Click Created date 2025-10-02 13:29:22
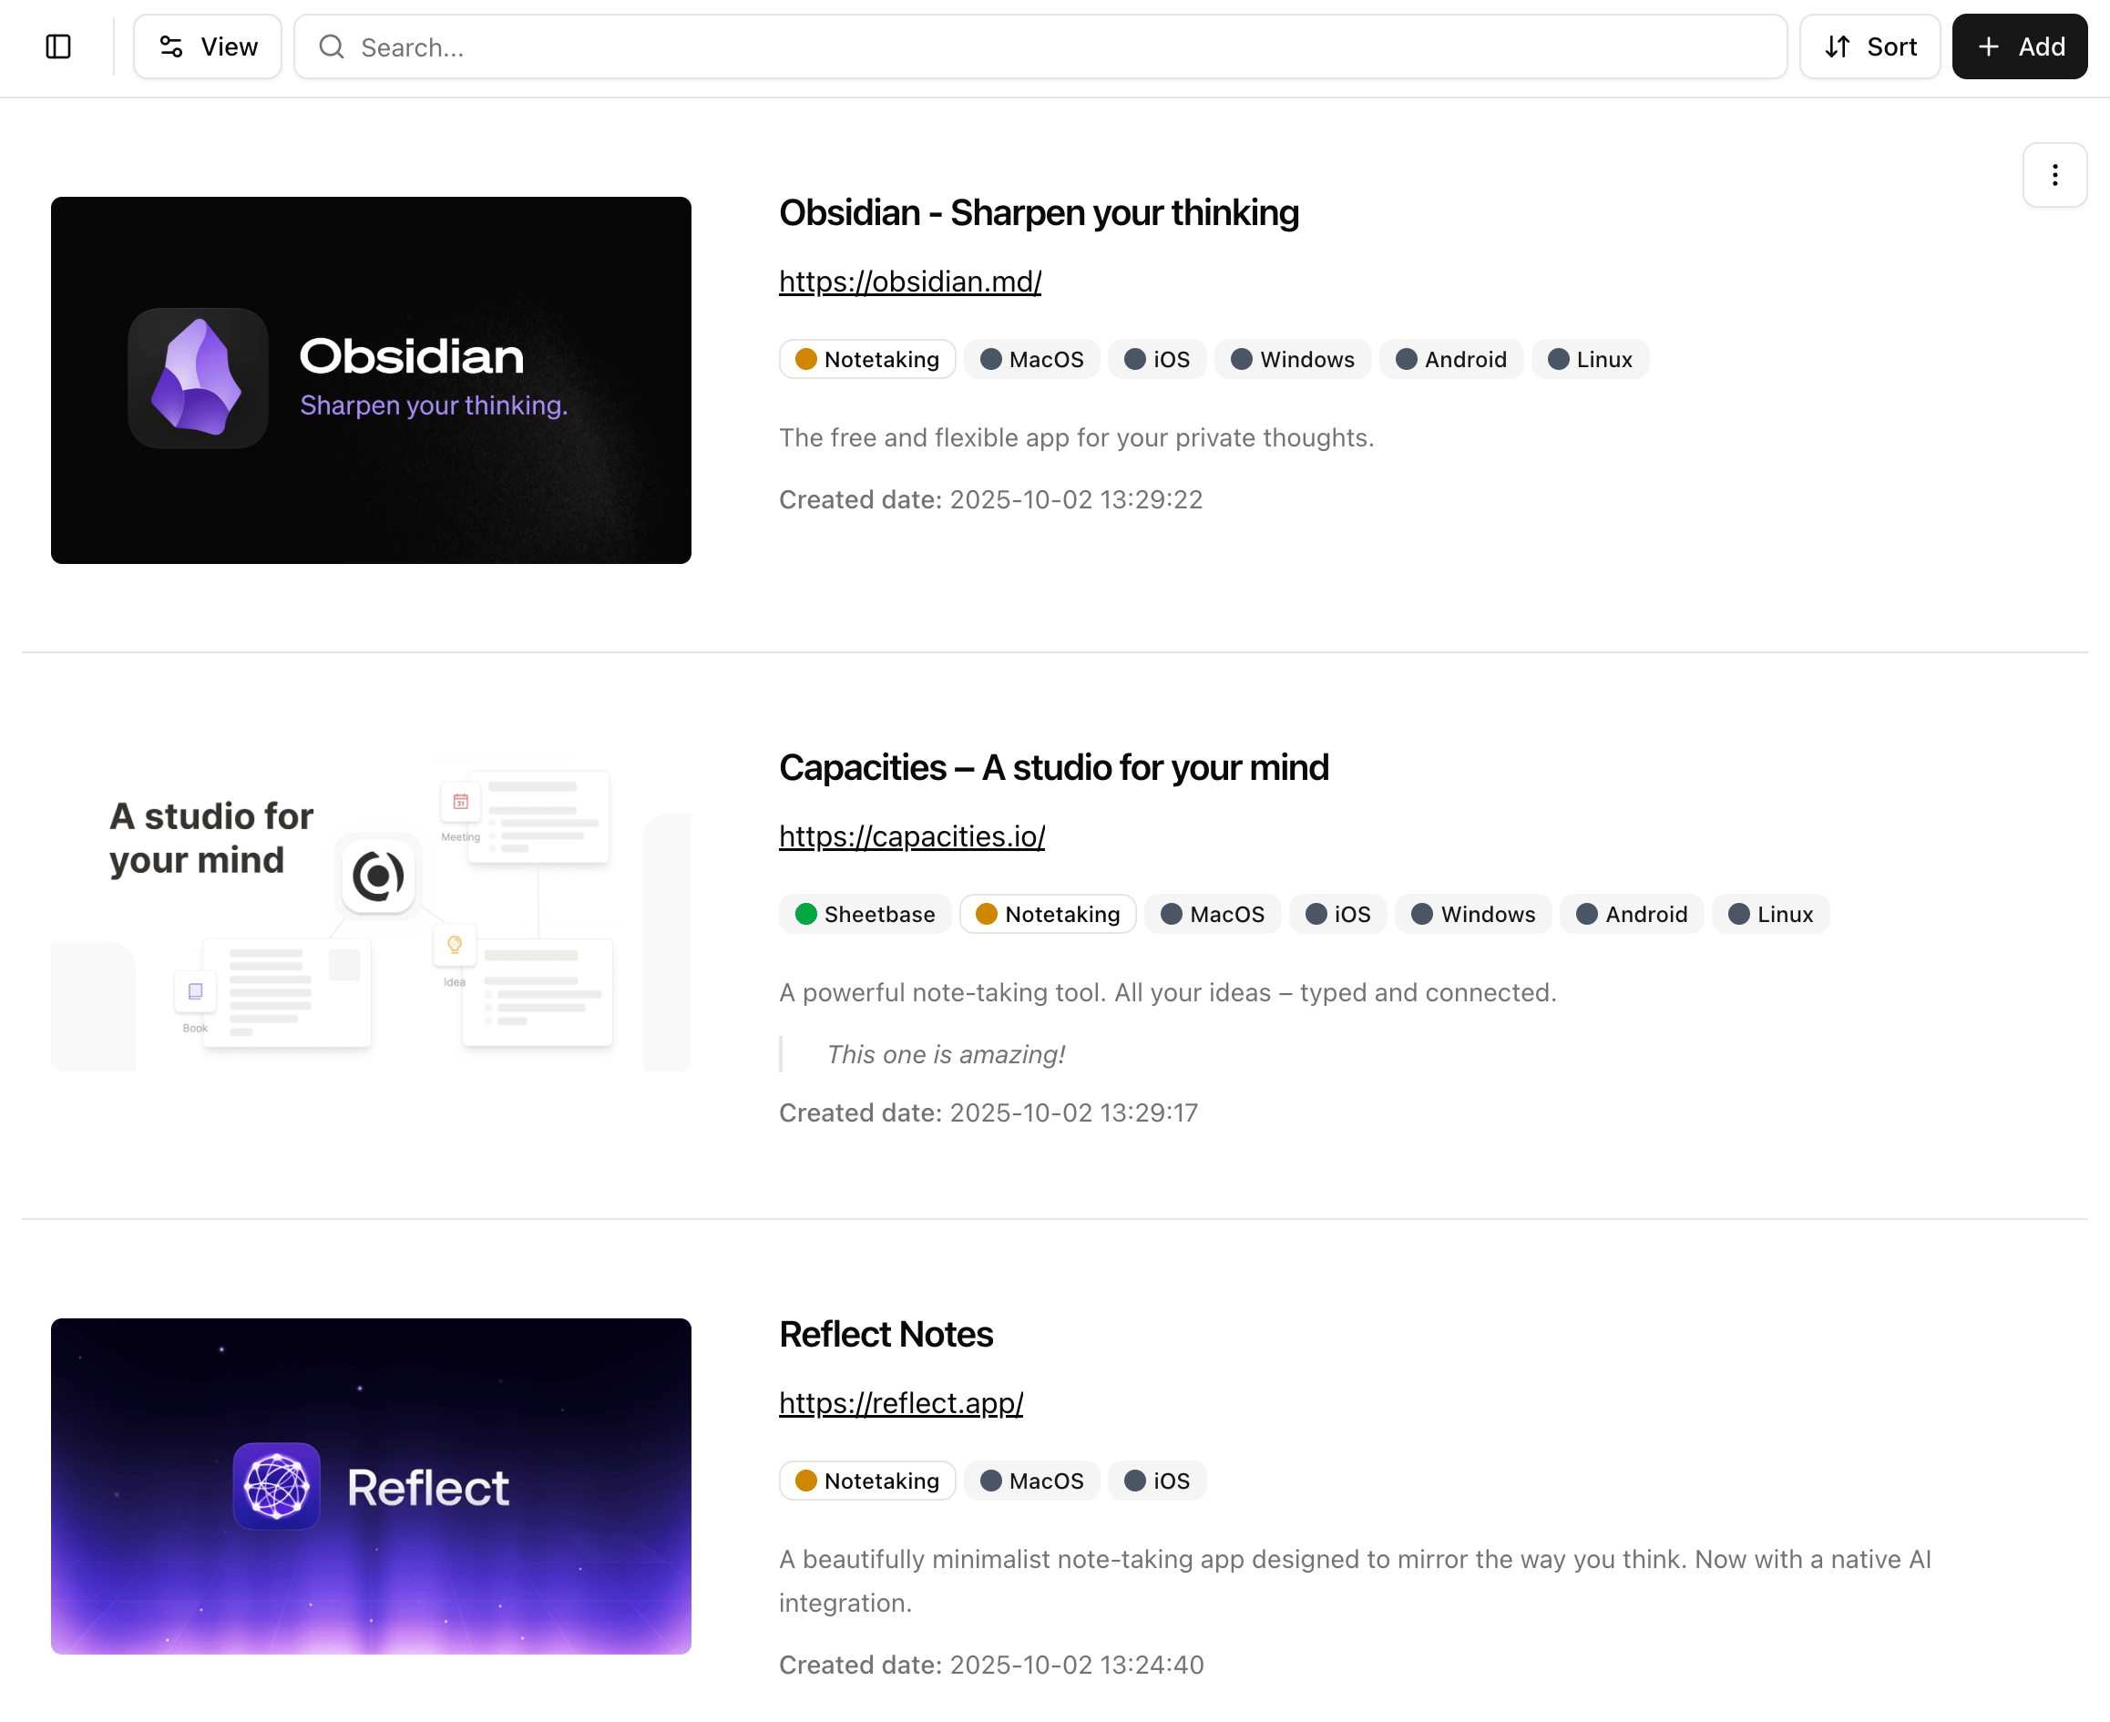The width and height of the screenshot is (2110, 1722). click(990, 499)
